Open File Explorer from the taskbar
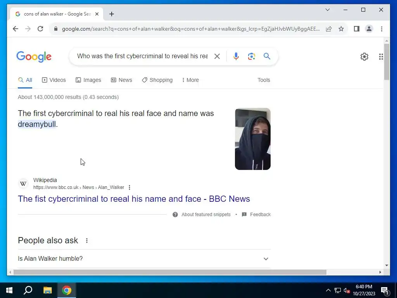The height and width of the screenshot is (298, 397). 47,290
